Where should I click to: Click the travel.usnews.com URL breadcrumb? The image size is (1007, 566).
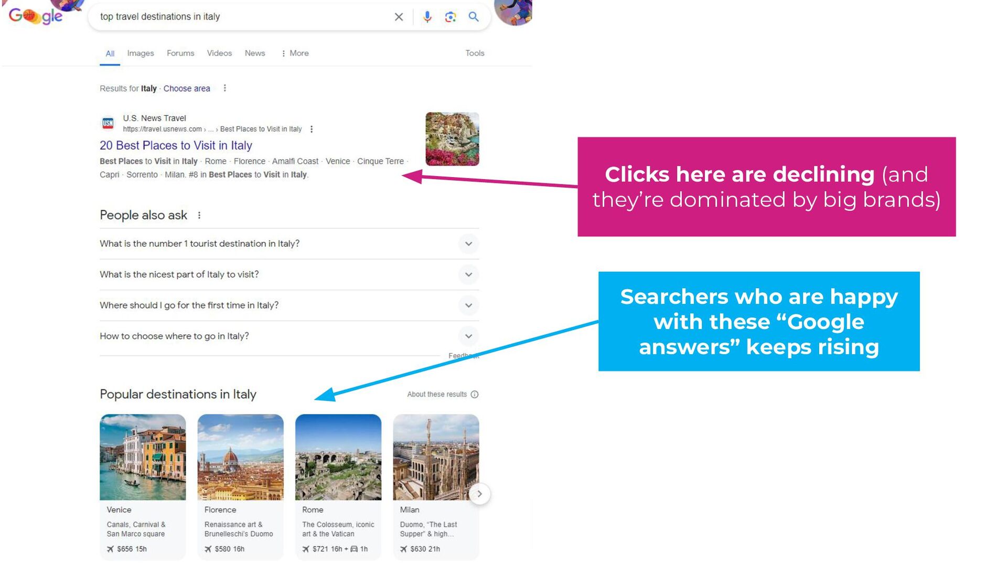pos(212,129)
